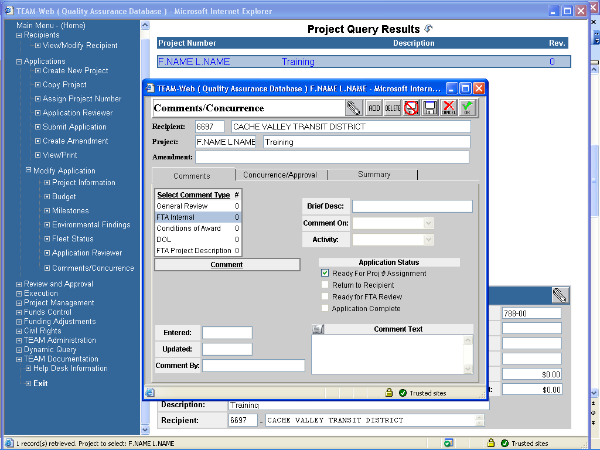This screenshot has width=600, height=450.
Task: Check the Ready for FTA Review box
Action: pyautogui.click(x=325, y=296)
